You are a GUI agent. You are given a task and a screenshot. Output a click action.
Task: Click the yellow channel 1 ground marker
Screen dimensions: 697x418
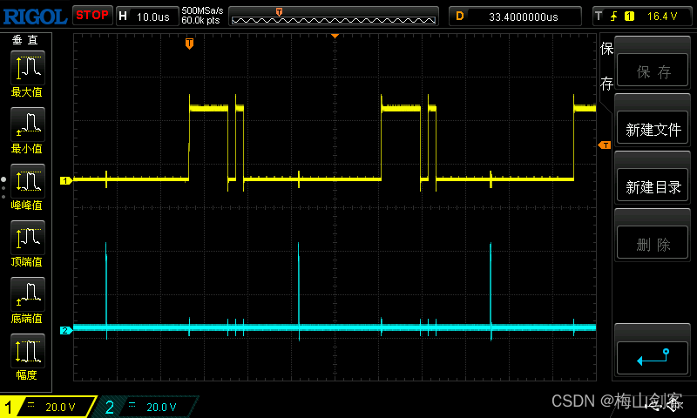[x=66, y=180]
